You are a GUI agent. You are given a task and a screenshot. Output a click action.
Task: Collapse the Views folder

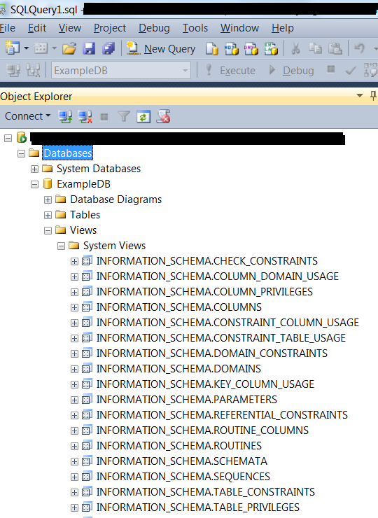click(48, 230)
